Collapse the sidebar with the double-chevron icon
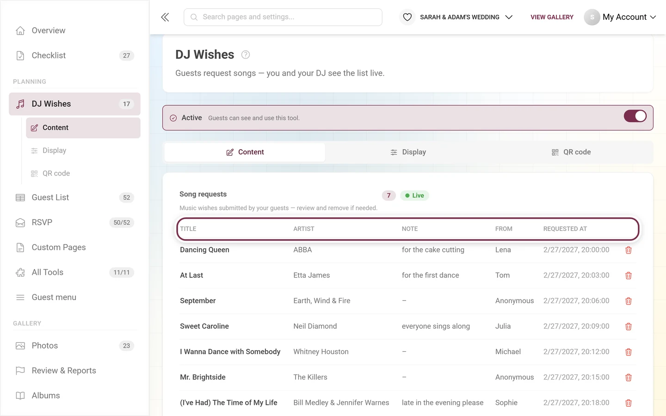 (165, 17)
